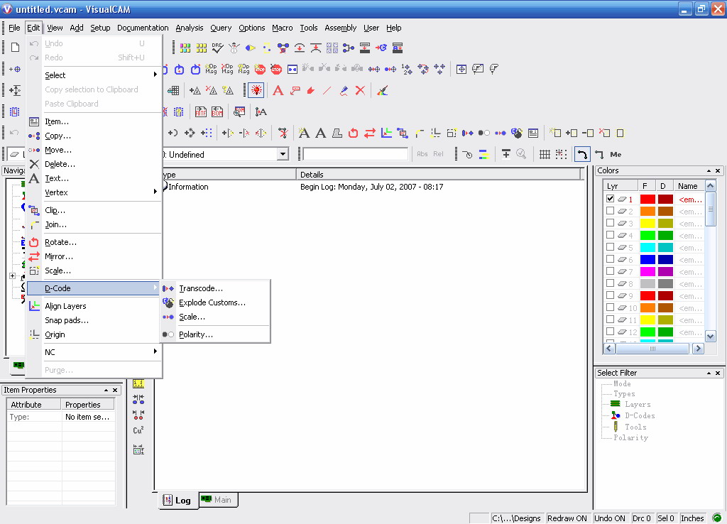Click the red mirror arrows toolbar icon
The height and width of the screenshot is (524, 727).
[x=369, y=133]
